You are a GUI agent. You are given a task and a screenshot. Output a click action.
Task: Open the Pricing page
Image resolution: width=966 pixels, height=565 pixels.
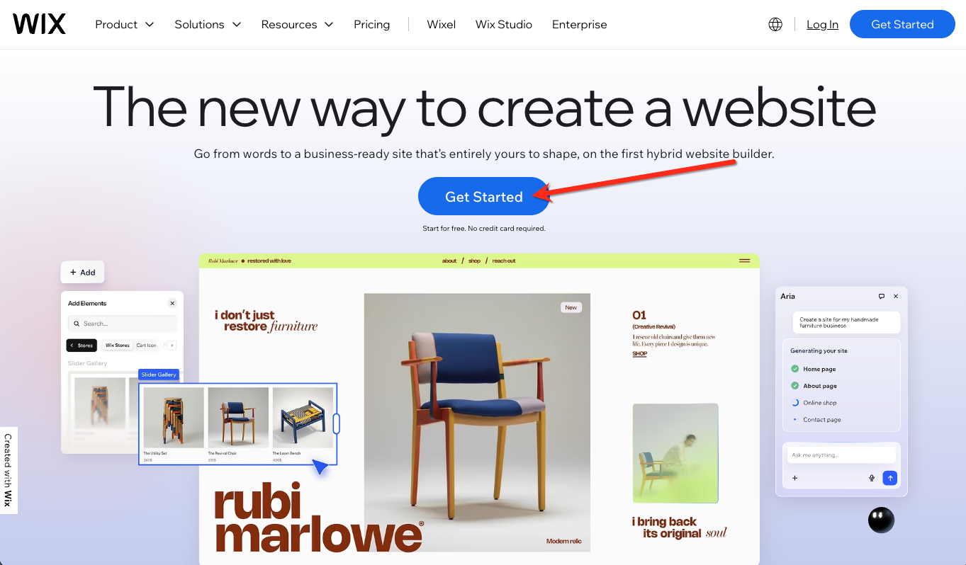pos(372,24)
